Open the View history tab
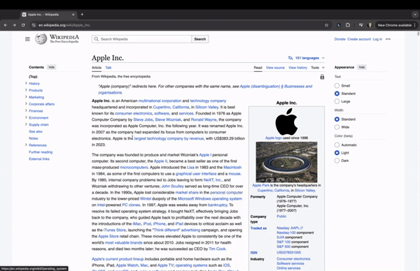This screenshot has height=271, width=420. click(x=297, y=68)
